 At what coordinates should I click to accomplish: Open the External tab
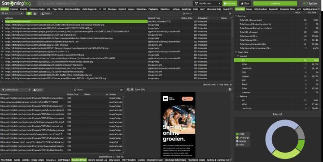(14, 9)
